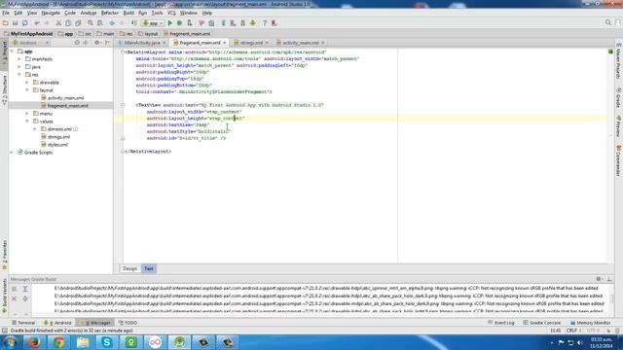Switch to Design view tab

pyautogui.click(x=129, y=268)
